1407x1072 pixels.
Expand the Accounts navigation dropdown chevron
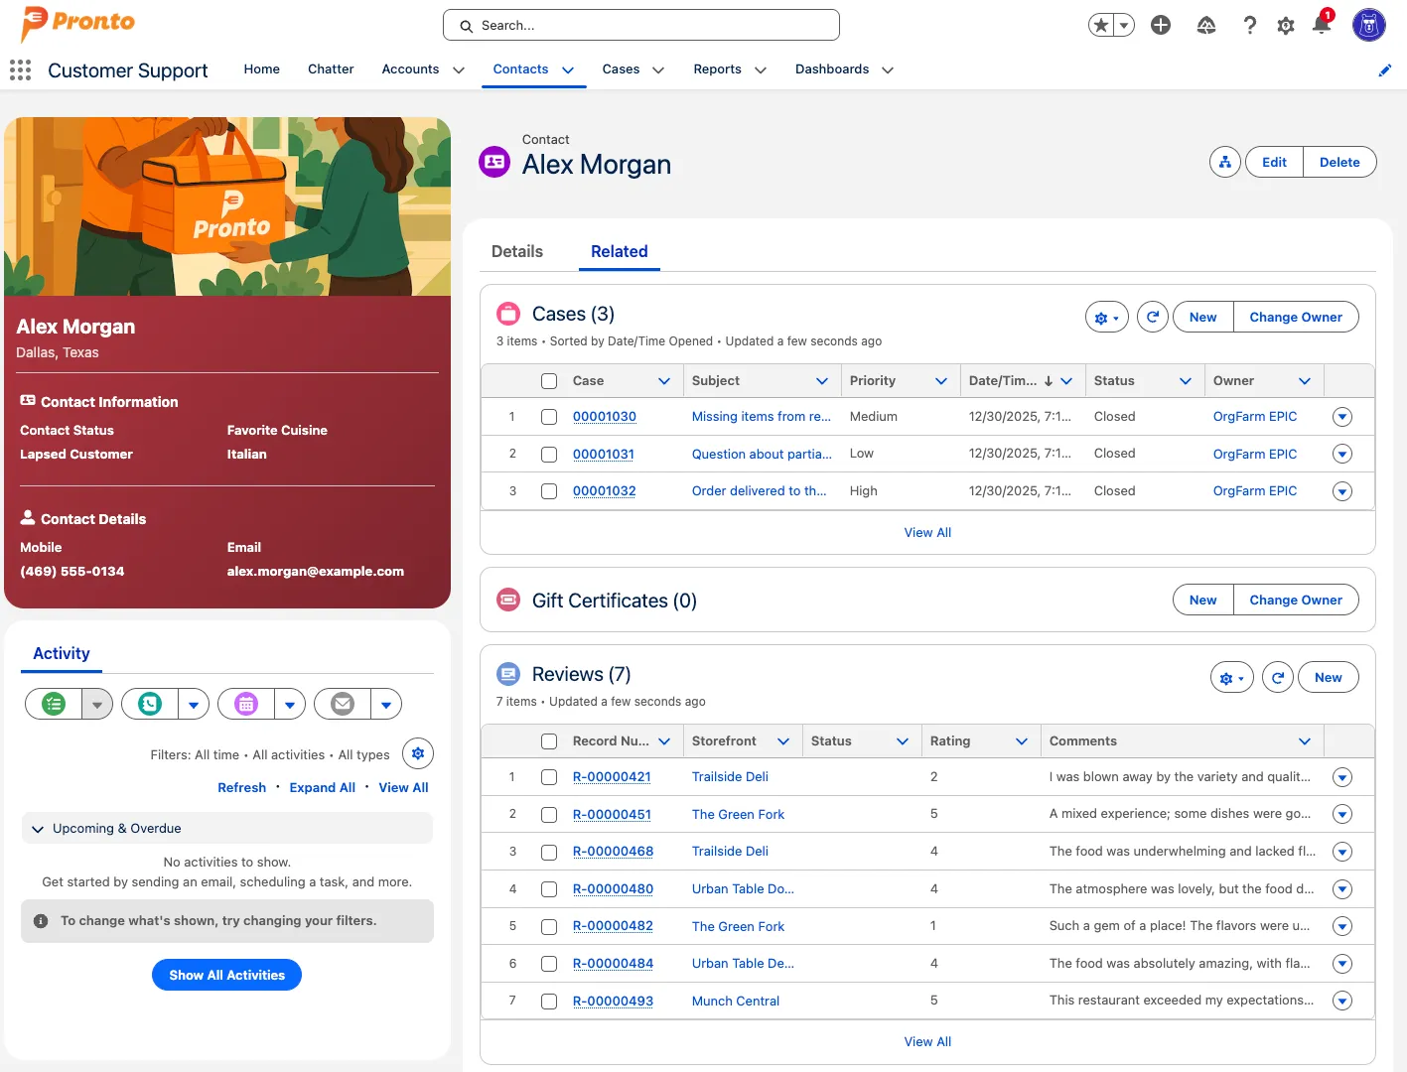point(459,70)
